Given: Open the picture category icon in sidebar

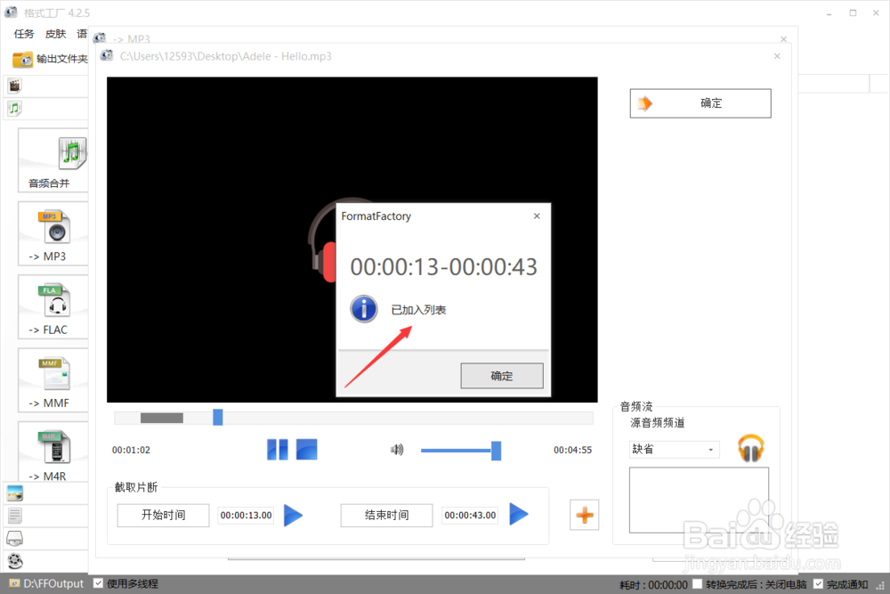Looking at the screenshot, I should 15,493.
